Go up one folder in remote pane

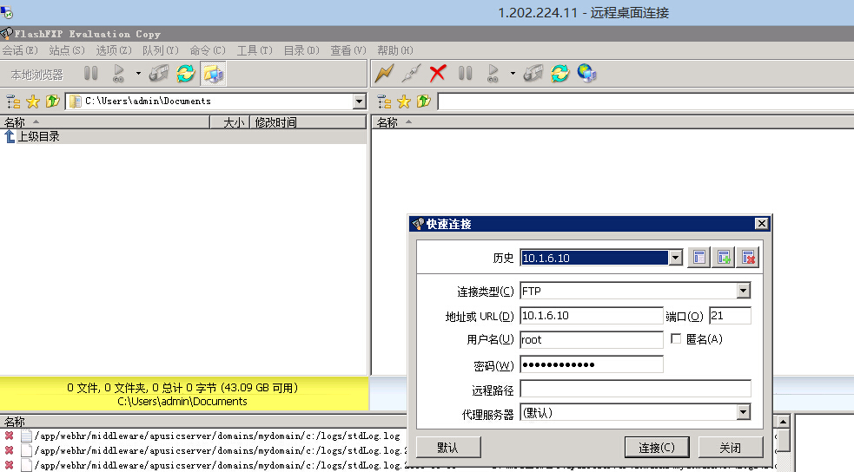424,102
